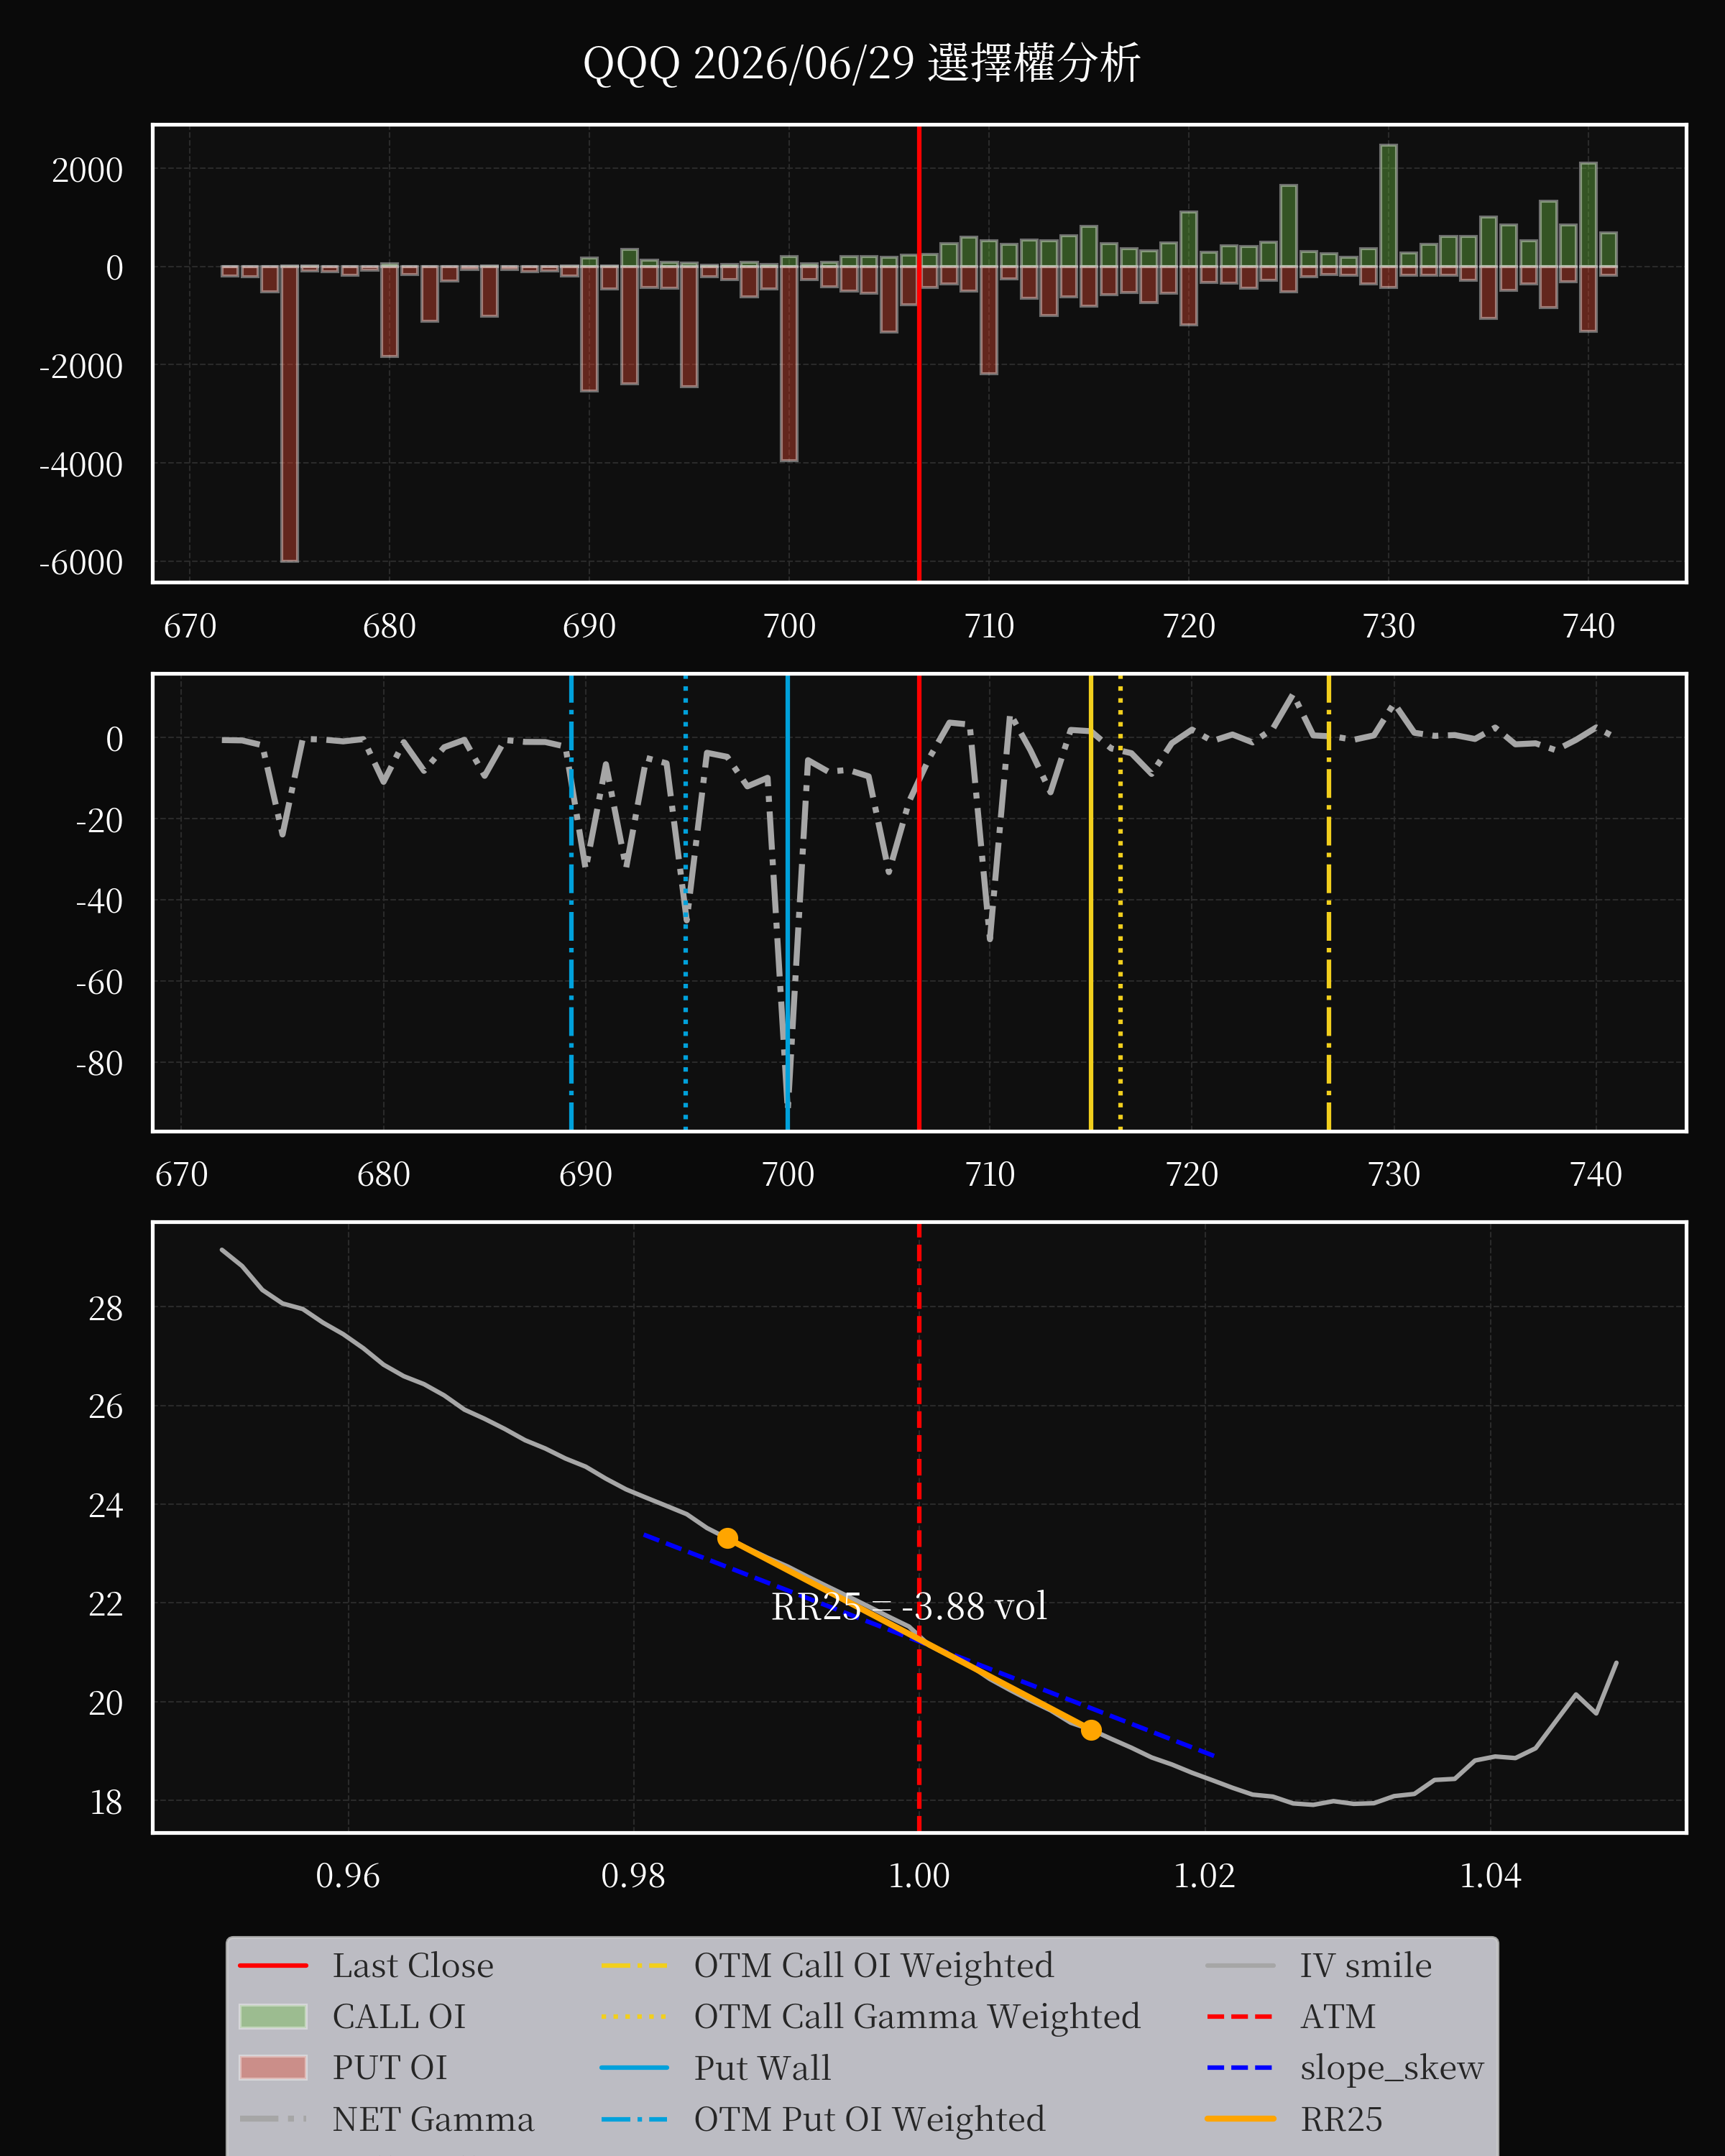
Task: Click the orange RR25 legend line sample
Action: [1240, 2118]
